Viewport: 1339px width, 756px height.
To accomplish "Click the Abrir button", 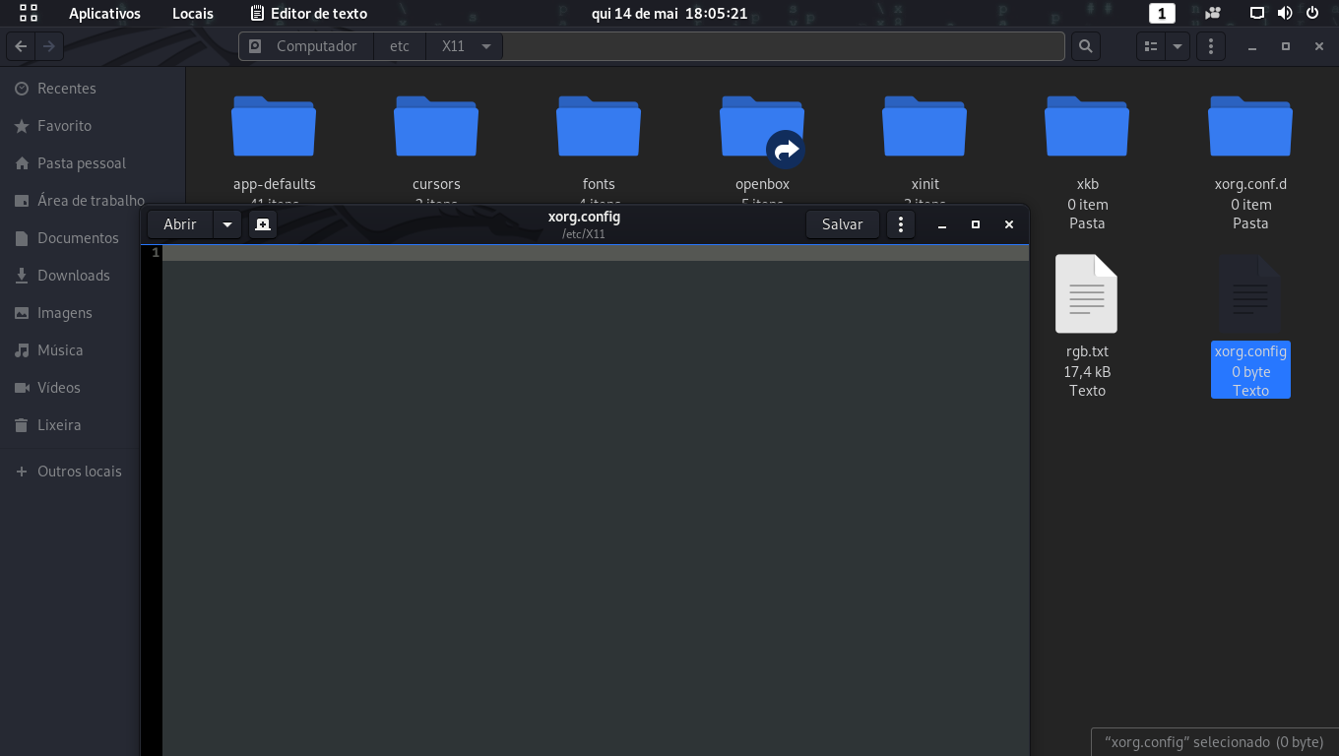I will 180,224.
